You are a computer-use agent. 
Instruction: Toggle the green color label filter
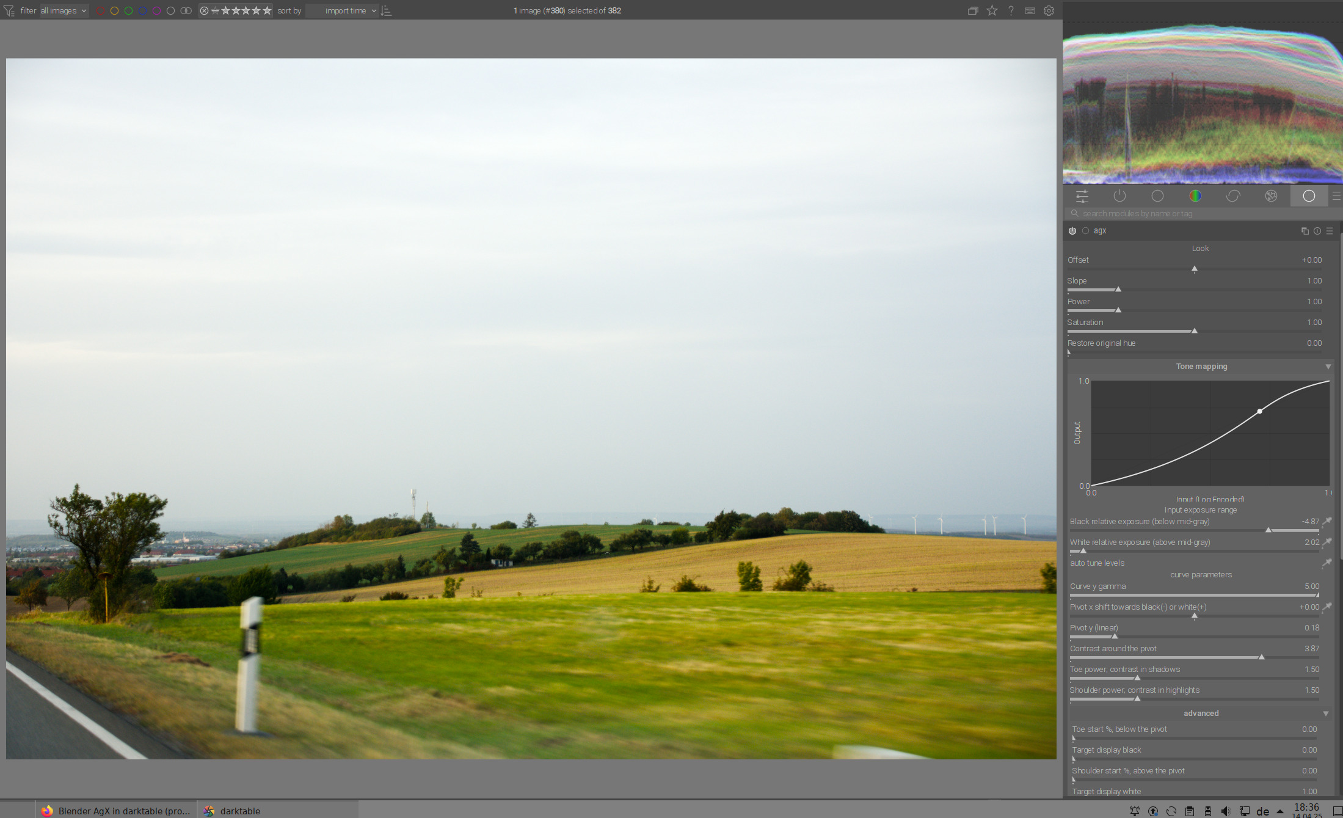(128, 10)
